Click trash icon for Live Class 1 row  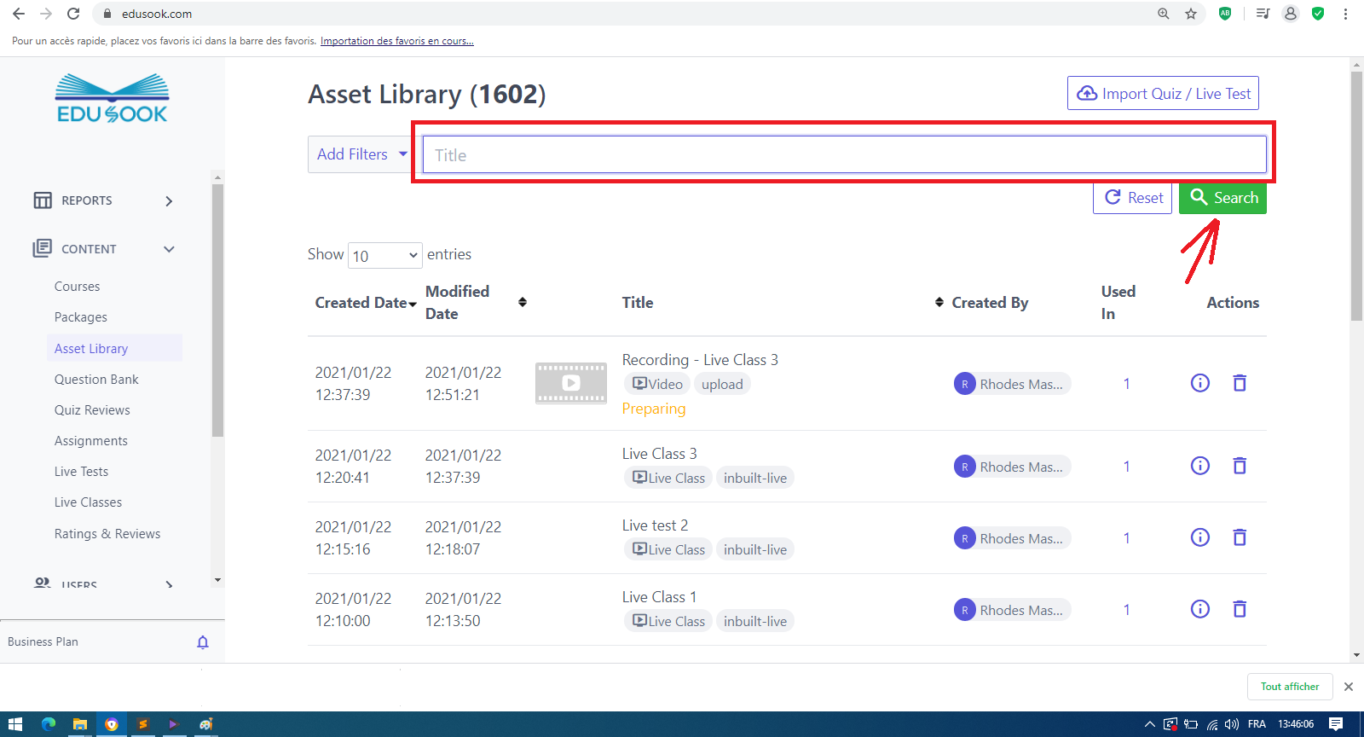click(x=1240, y=609)
